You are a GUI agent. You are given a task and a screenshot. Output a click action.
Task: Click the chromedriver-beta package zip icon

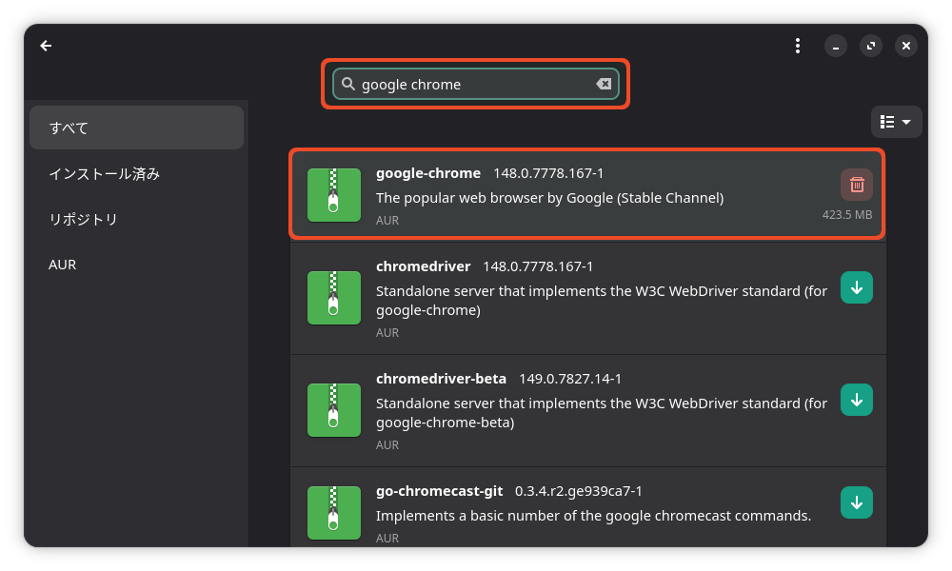[334, 410]
